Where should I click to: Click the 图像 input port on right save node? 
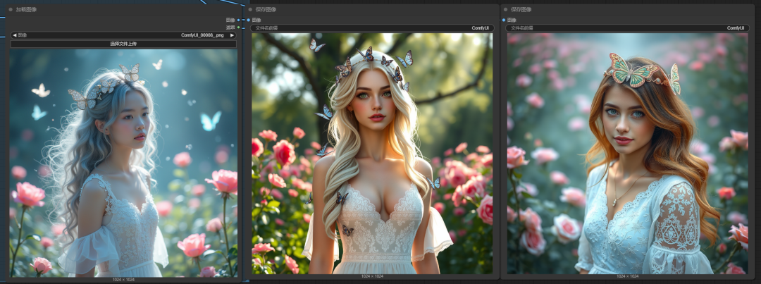click(504, 20)
